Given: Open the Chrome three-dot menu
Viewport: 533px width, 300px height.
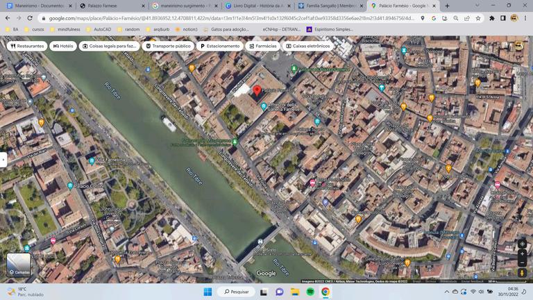Looking at the screenshot, I should pos(525,18).
